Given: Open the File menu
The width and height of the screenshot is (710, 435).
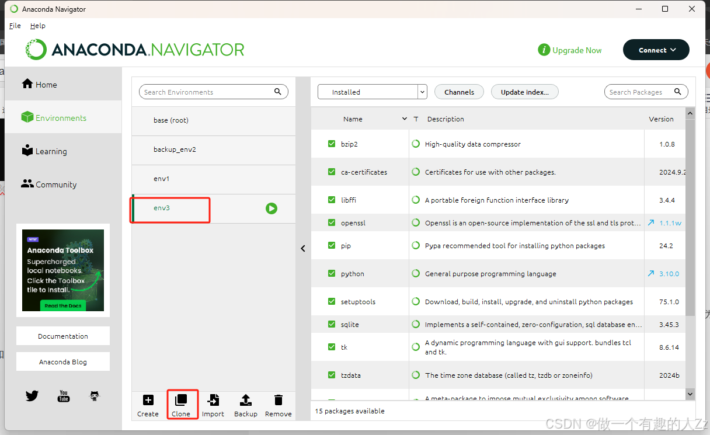Looking at the screenshot, I should coord(15,26).
